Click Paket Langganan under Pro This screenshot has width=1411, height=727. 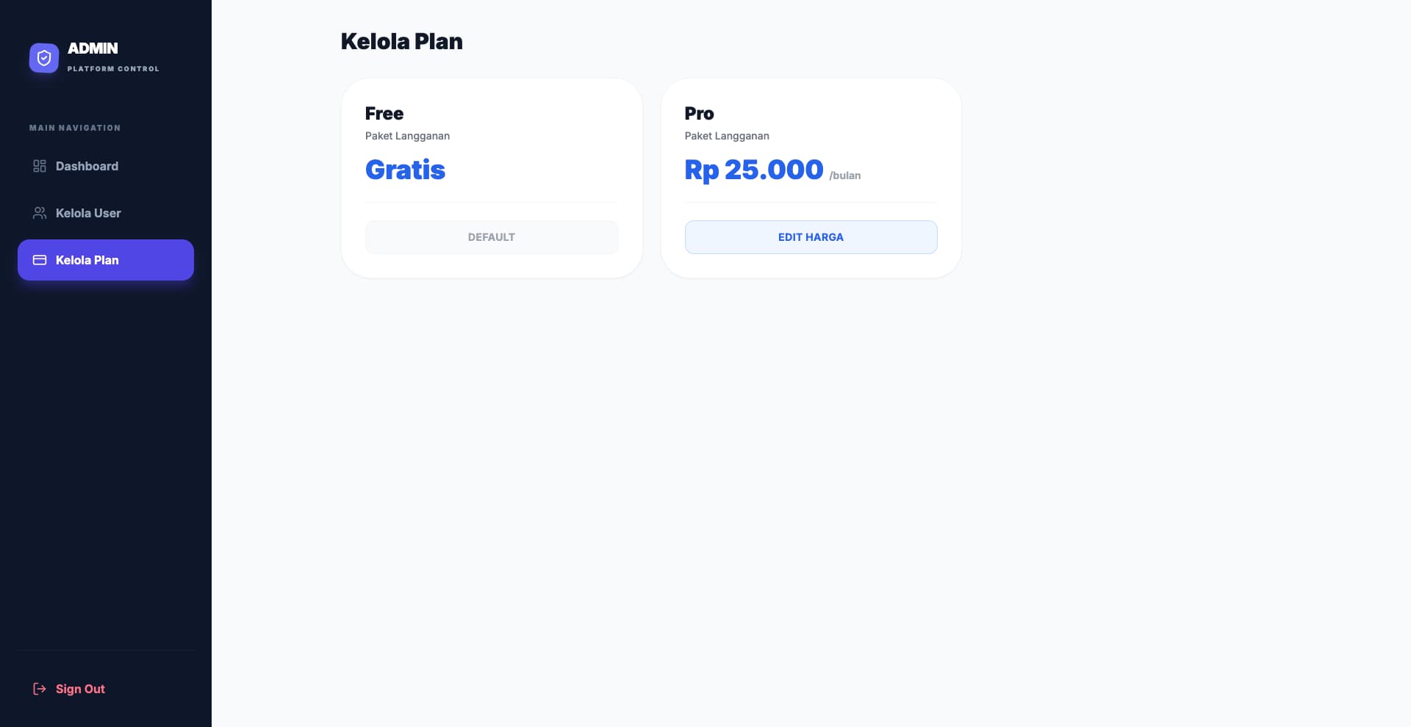pyautogui.click(x=727, y=136)
